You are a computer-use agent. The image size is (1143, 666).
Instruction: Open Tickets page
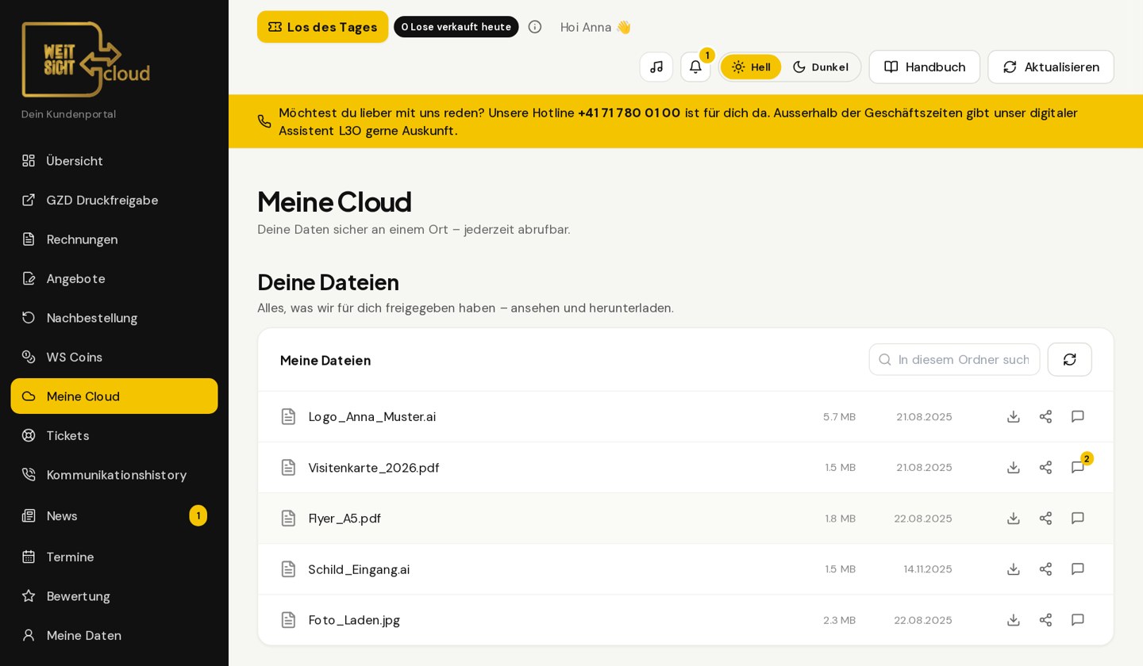(x=114, y=435)
